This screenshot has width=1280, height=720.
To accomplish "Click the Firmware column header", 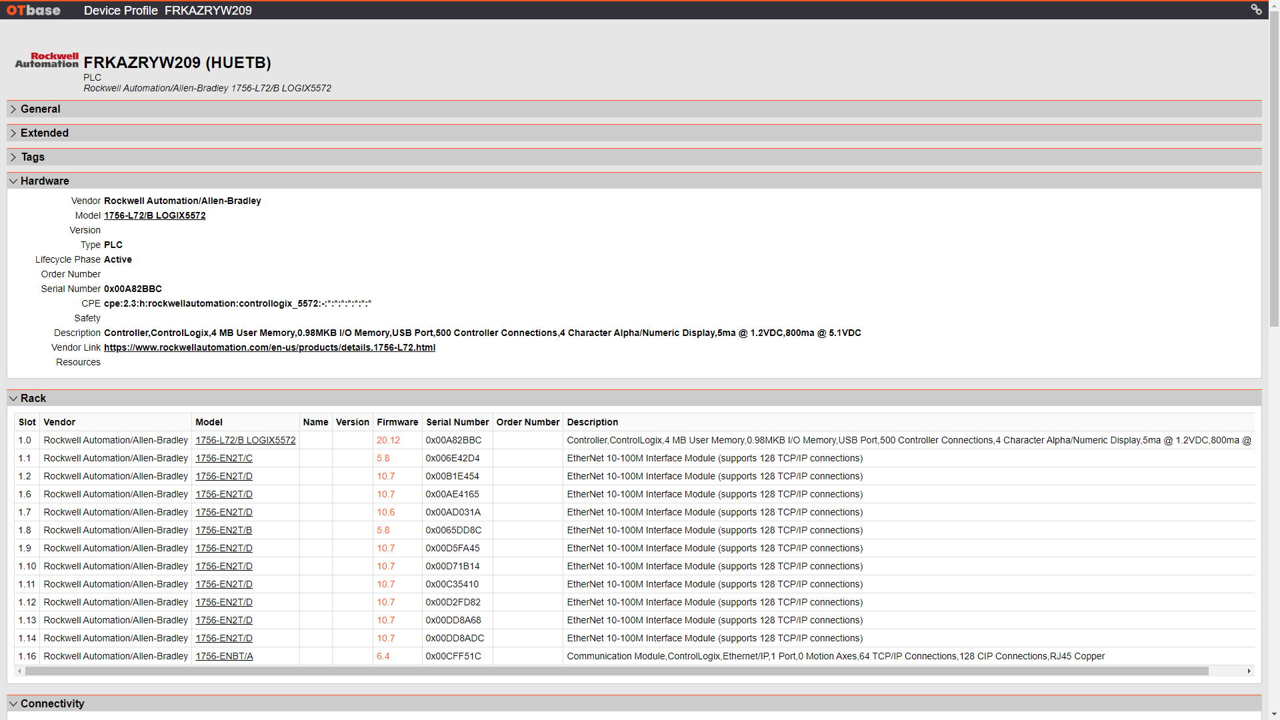I will click(397, 422).
